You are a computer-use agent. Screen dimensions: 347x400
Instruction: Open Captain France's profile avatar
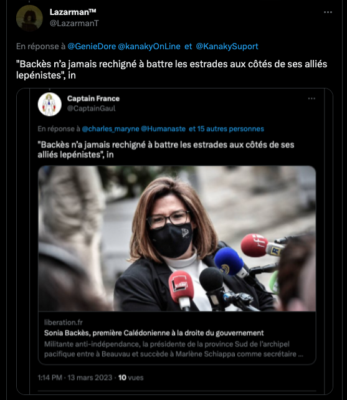(x=49, y=104)
